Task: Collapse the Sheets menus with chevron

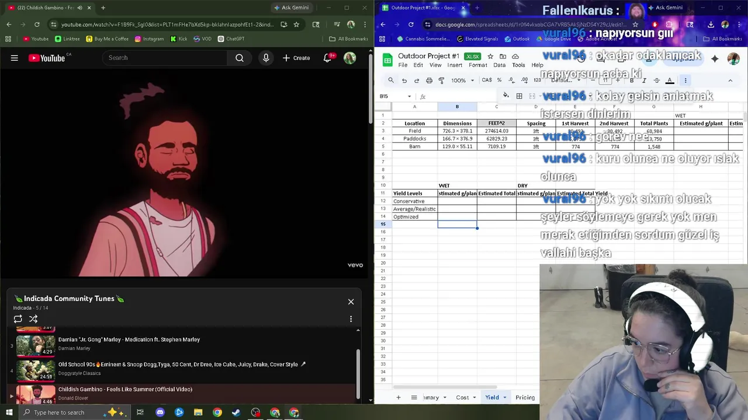Action: tap(730, 80)
